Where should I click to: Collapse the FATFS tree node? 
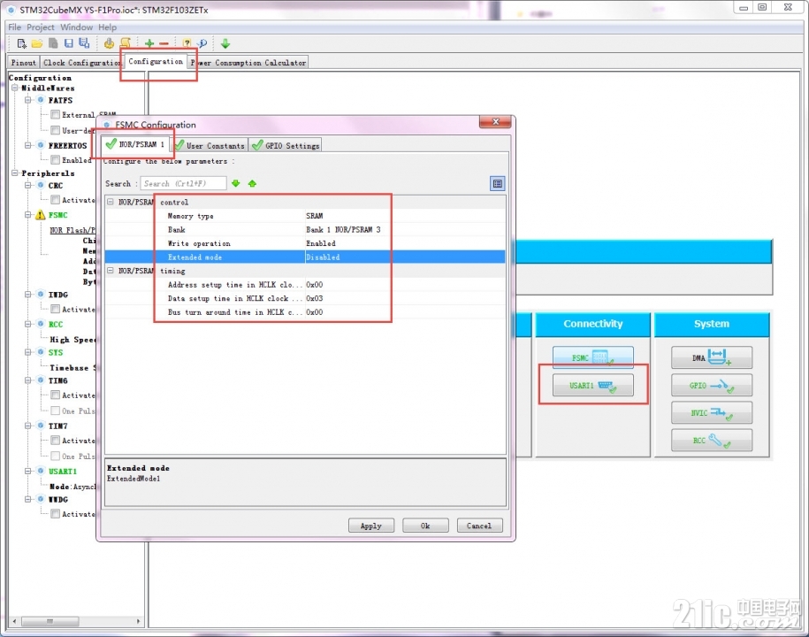click(28, 100)
